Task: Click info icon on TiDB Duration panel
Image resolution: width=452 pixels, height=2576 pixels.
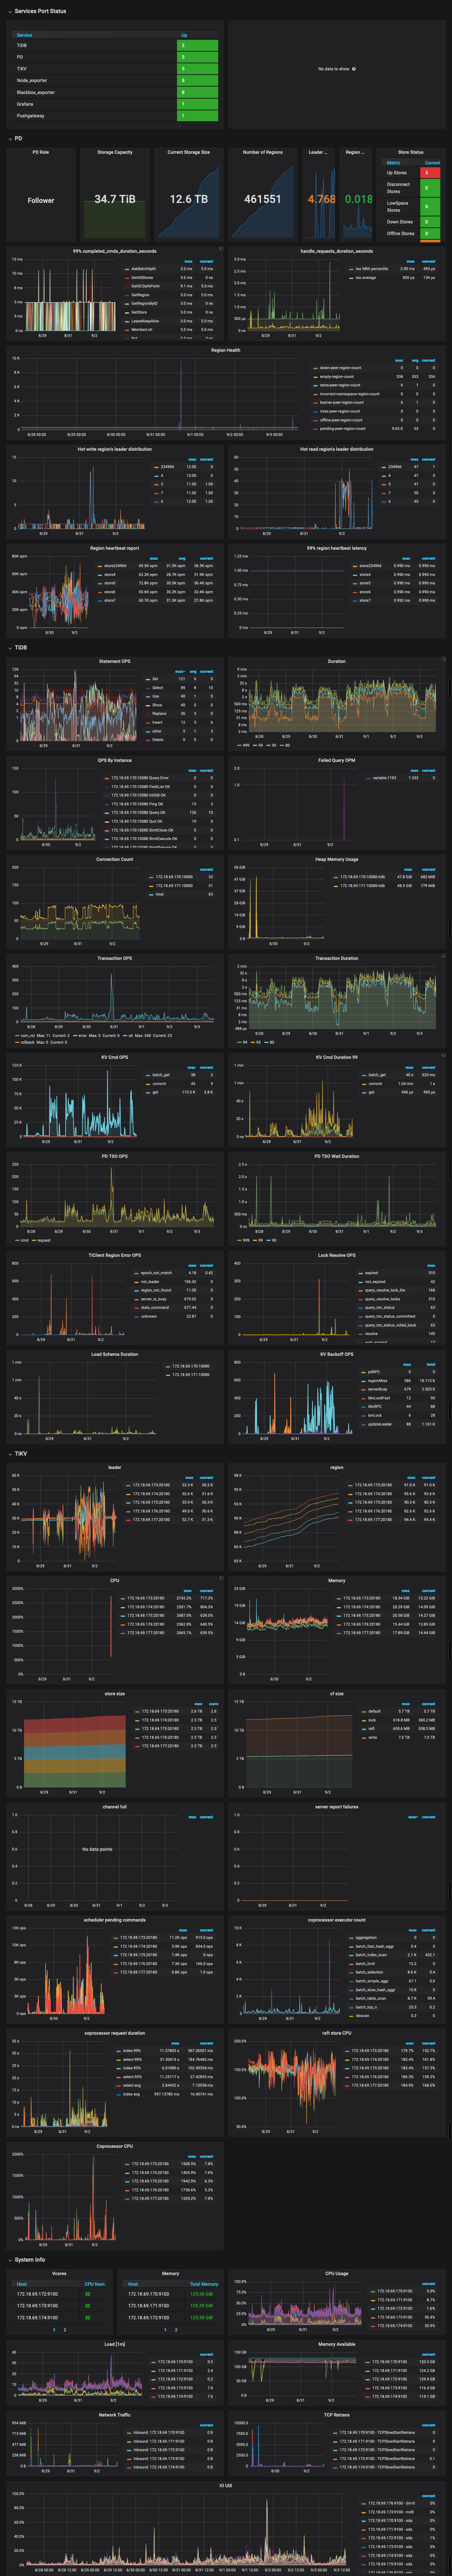Action: coord(444,659)
